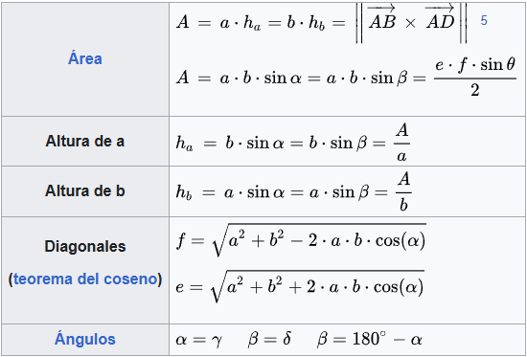This screenshot has height=357, width=527.
Task: Click the vector cross product area formula
Action: point(322,23)
